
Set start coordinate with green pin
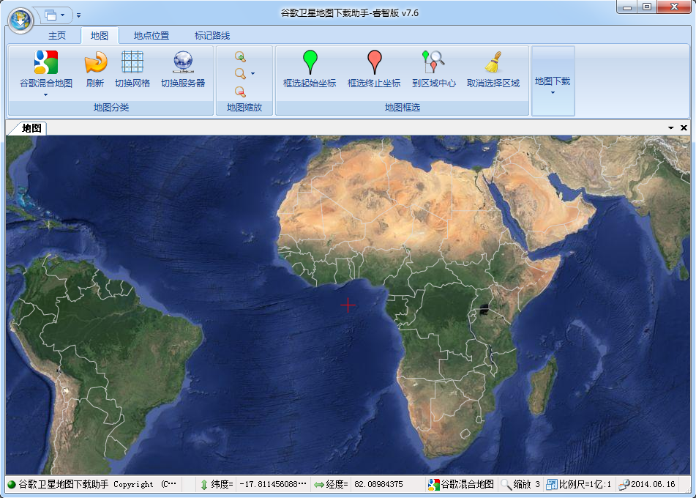310,62
